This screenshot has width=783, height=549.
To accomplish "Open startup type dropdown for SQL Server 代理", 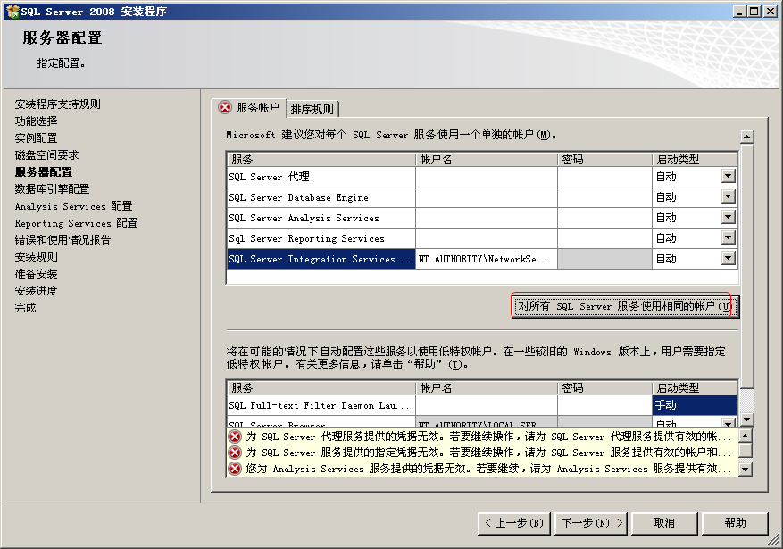I will pos(729,176).
